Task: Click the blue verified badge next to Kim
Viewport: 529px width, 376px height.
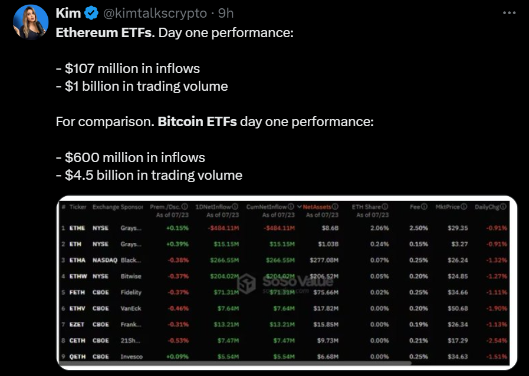Action: 91,13
